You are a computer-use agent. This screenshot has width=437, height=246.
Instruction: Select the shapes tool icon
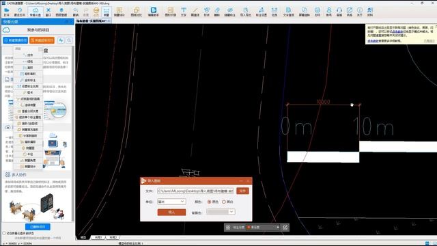pyautogui.click(x=206, y=12)
